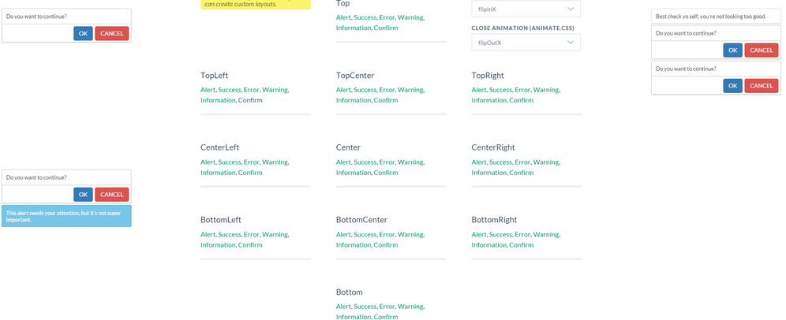The image size is (786, 320).
Task: Show a TopCenter Success notification
Action: pos(365,90)
